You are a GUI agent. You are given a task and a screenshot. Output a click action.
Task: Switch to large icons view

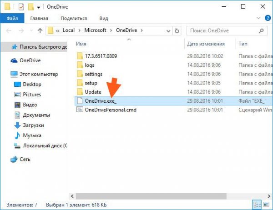(266, 205)
